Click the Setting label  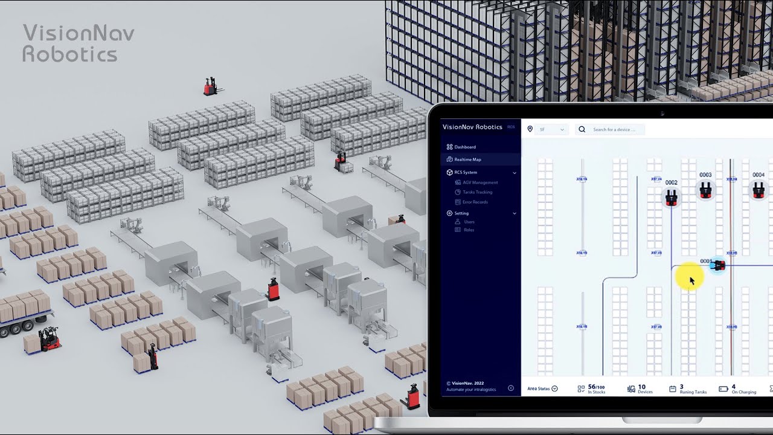pyautogui.click(x=461, y=213)
